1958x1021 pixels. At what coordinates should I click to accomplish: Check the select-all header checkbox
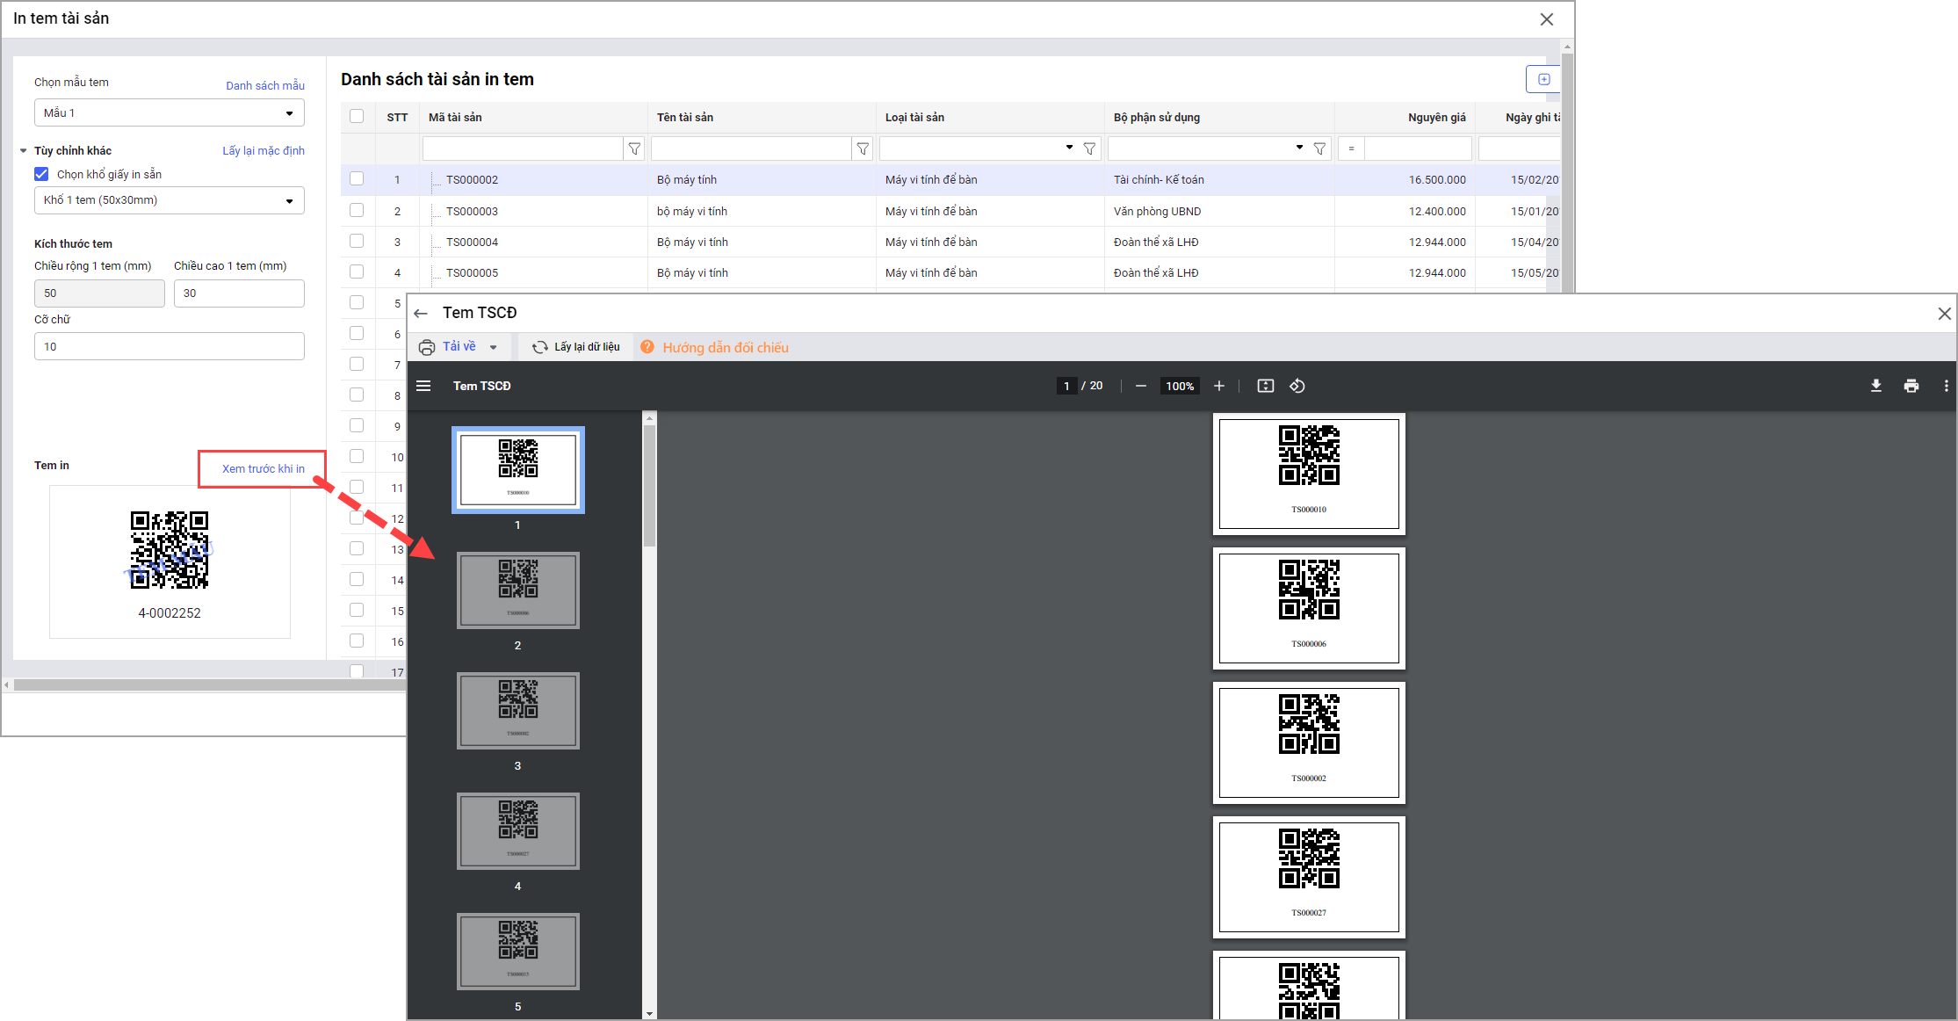pos(357,116)
